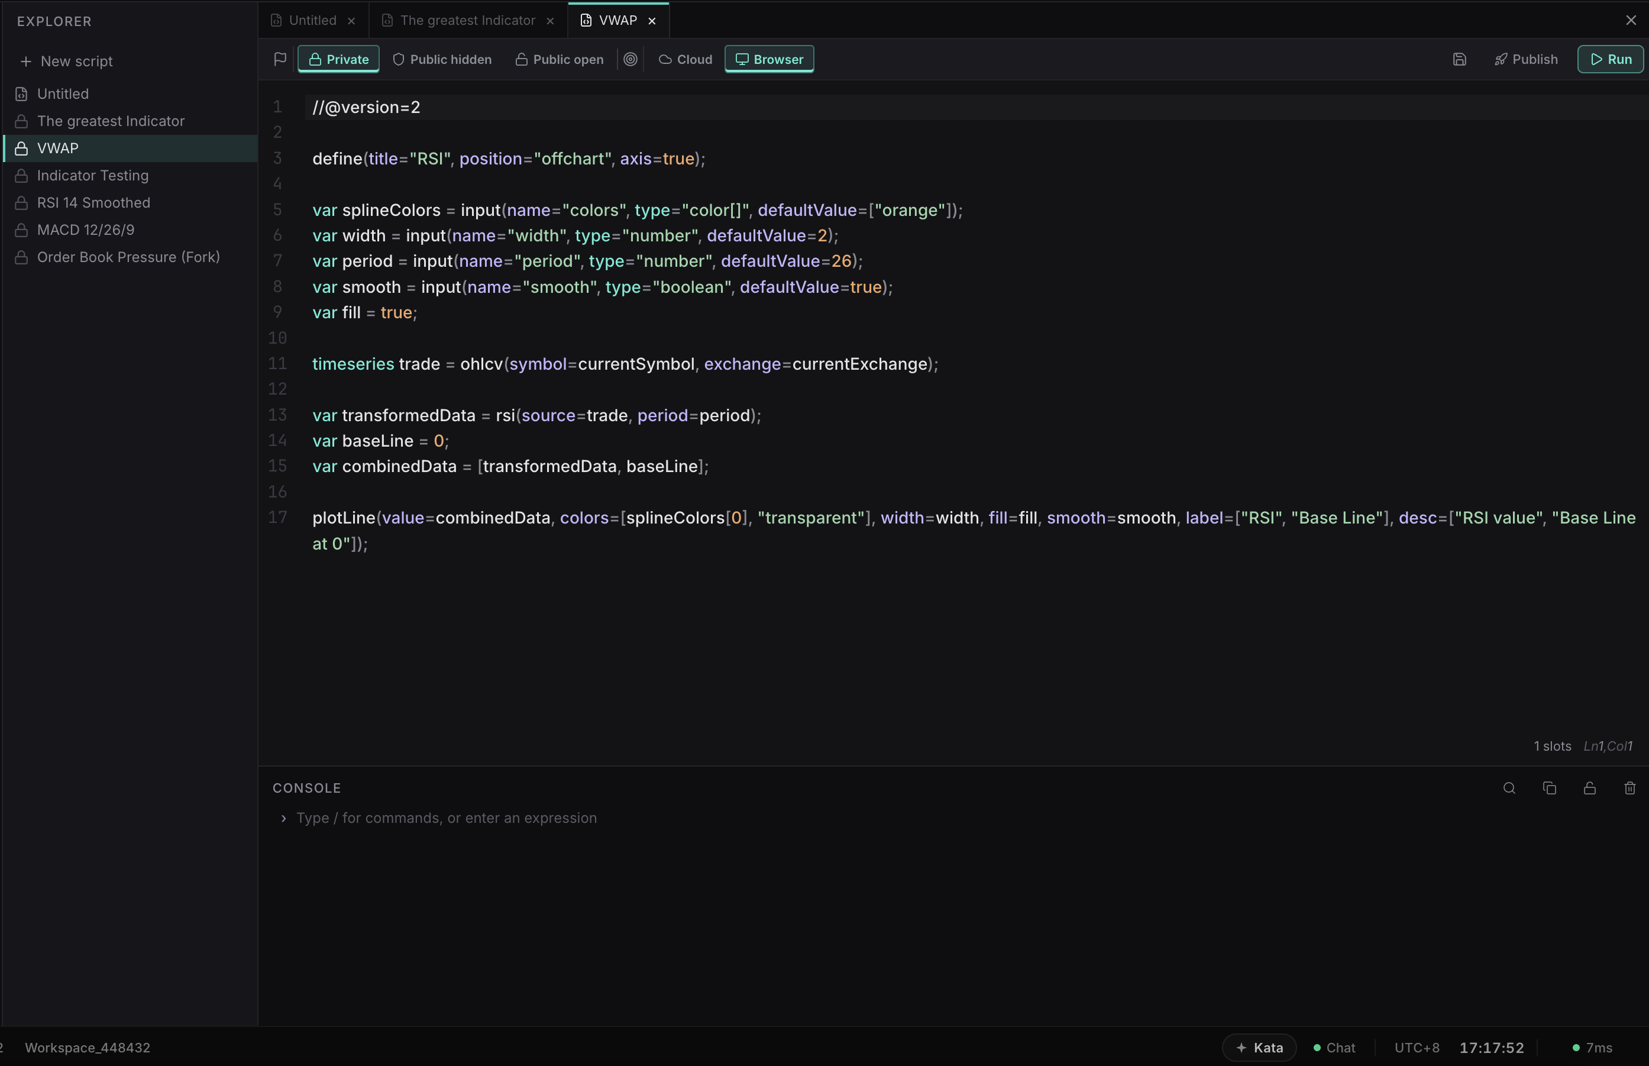Open Untitled script in explorer
Viewport: 1649px width, 1066px height.
(130, 94)
